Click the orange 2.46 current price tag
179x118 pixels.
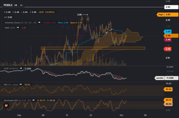coord(171,36)
